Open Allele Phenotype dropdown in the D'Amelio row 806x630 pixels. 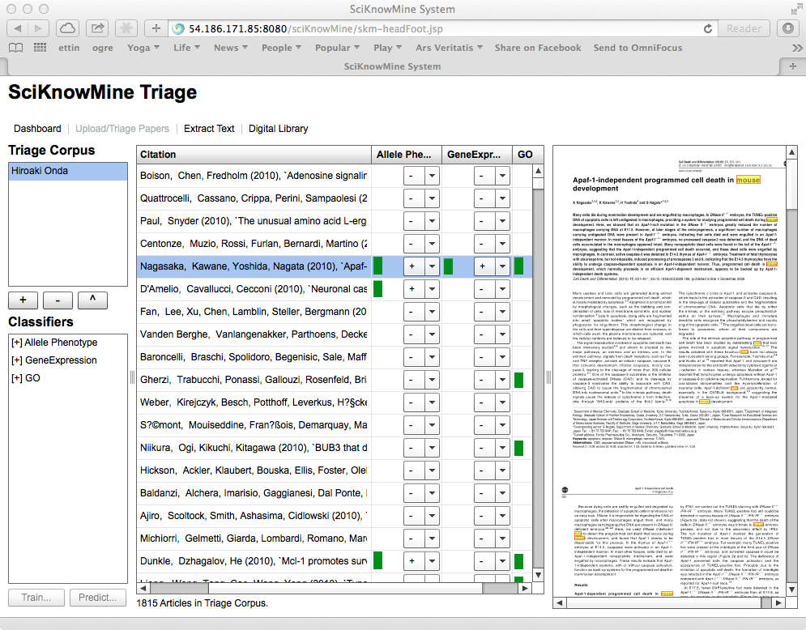[432, 289]
